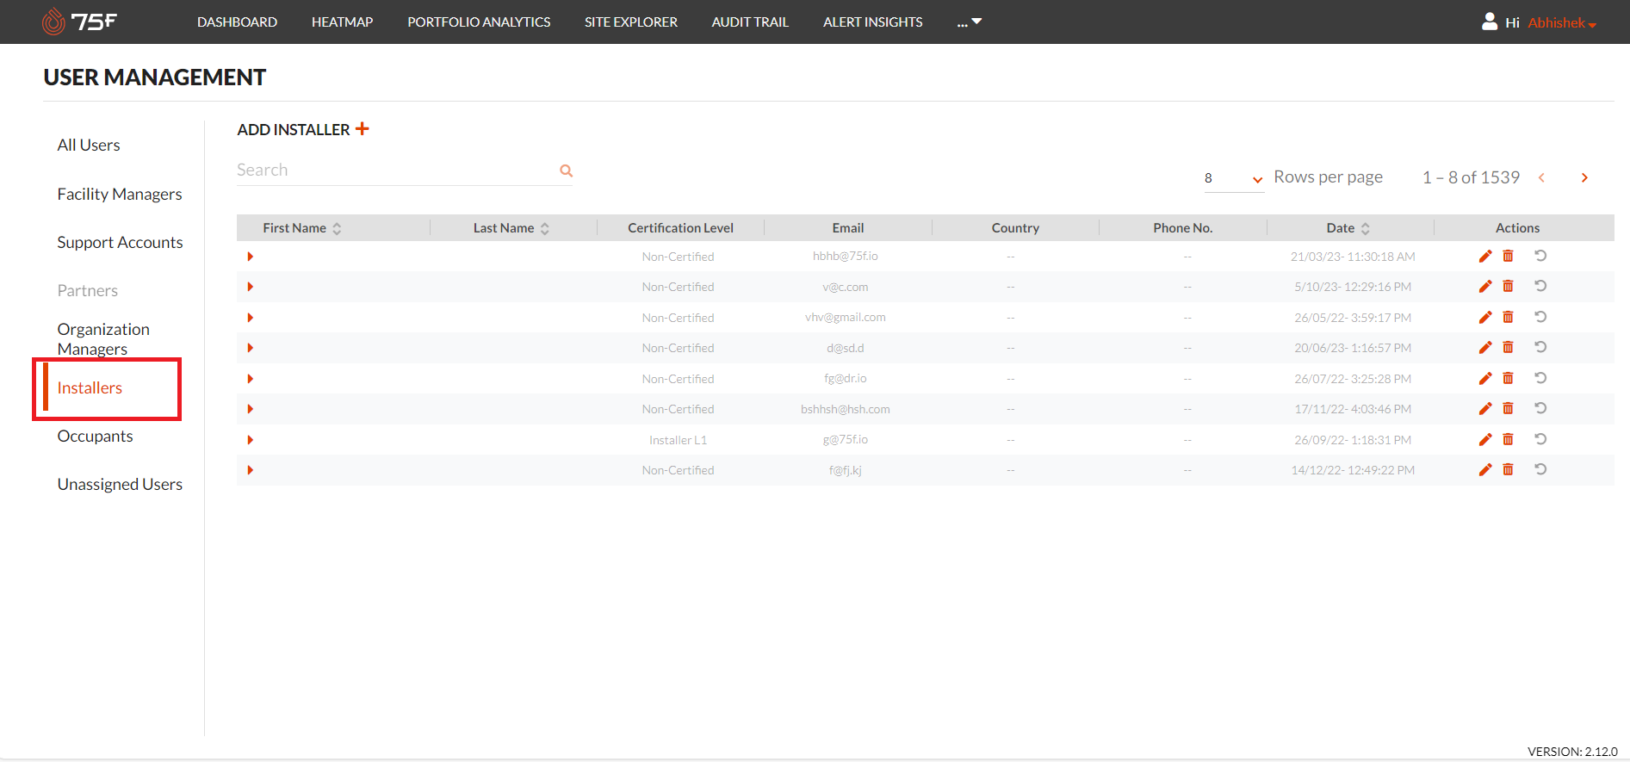
Task: Click the search magnifier icon
Action: (x=566, y=170)
